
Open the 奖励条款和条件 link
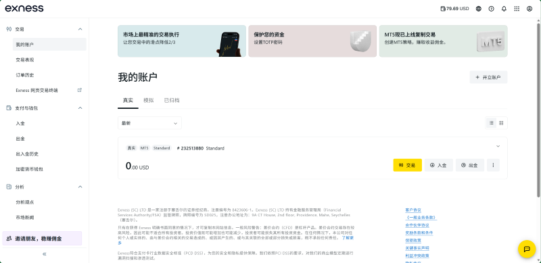(x=419, y=233)
